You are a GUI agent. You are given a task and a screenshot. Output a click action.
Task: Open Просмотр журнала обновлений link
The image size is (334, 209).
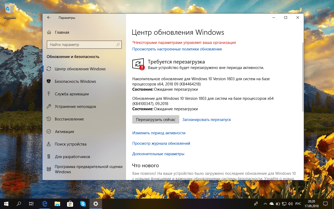point(161,143)
